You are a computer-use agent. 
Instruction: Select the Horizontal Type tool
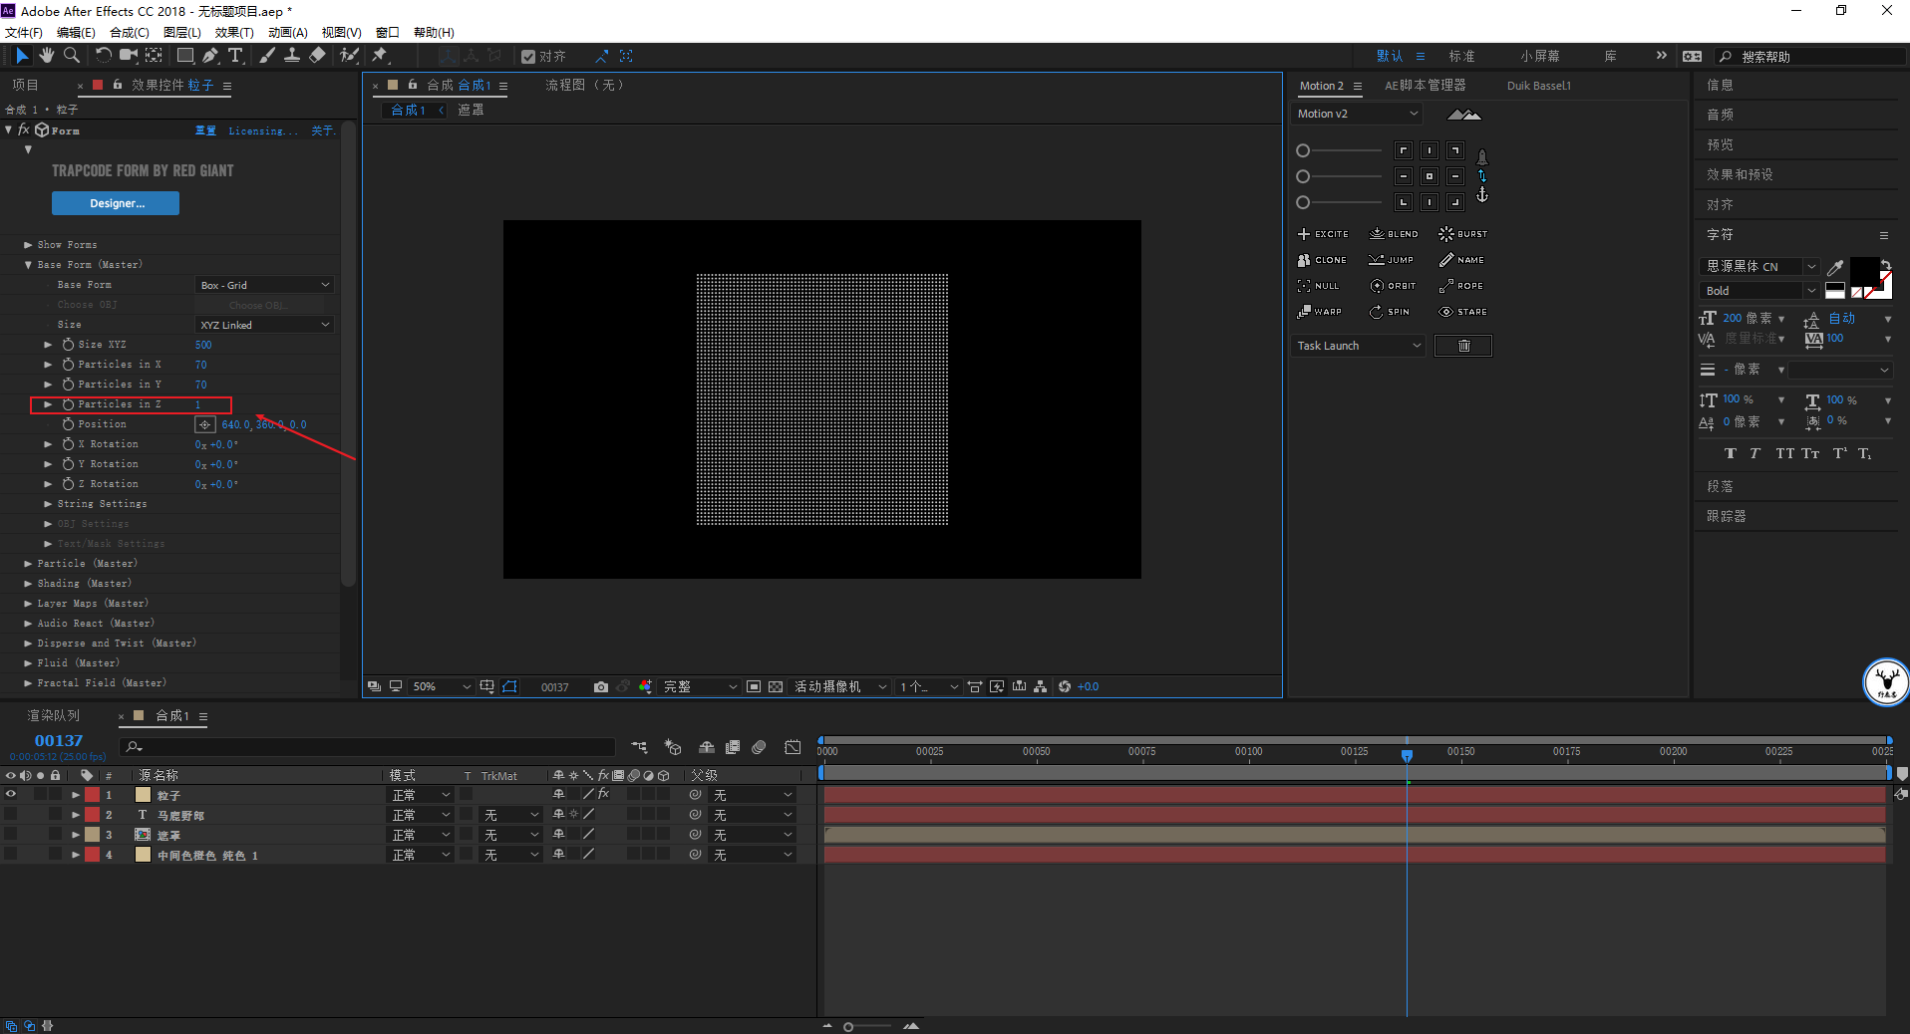point(235,56)
